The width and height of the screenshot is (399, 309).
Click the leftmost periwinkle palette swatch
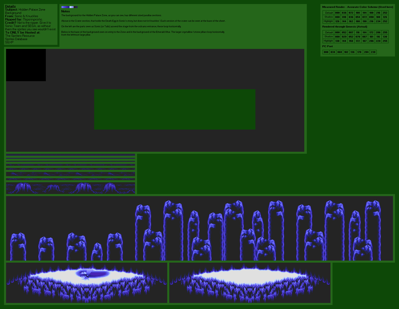click(62, 7)
